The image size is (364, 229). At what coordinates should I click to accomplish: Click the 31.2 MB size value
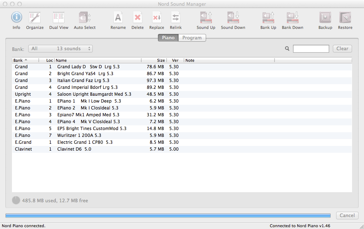155,115
